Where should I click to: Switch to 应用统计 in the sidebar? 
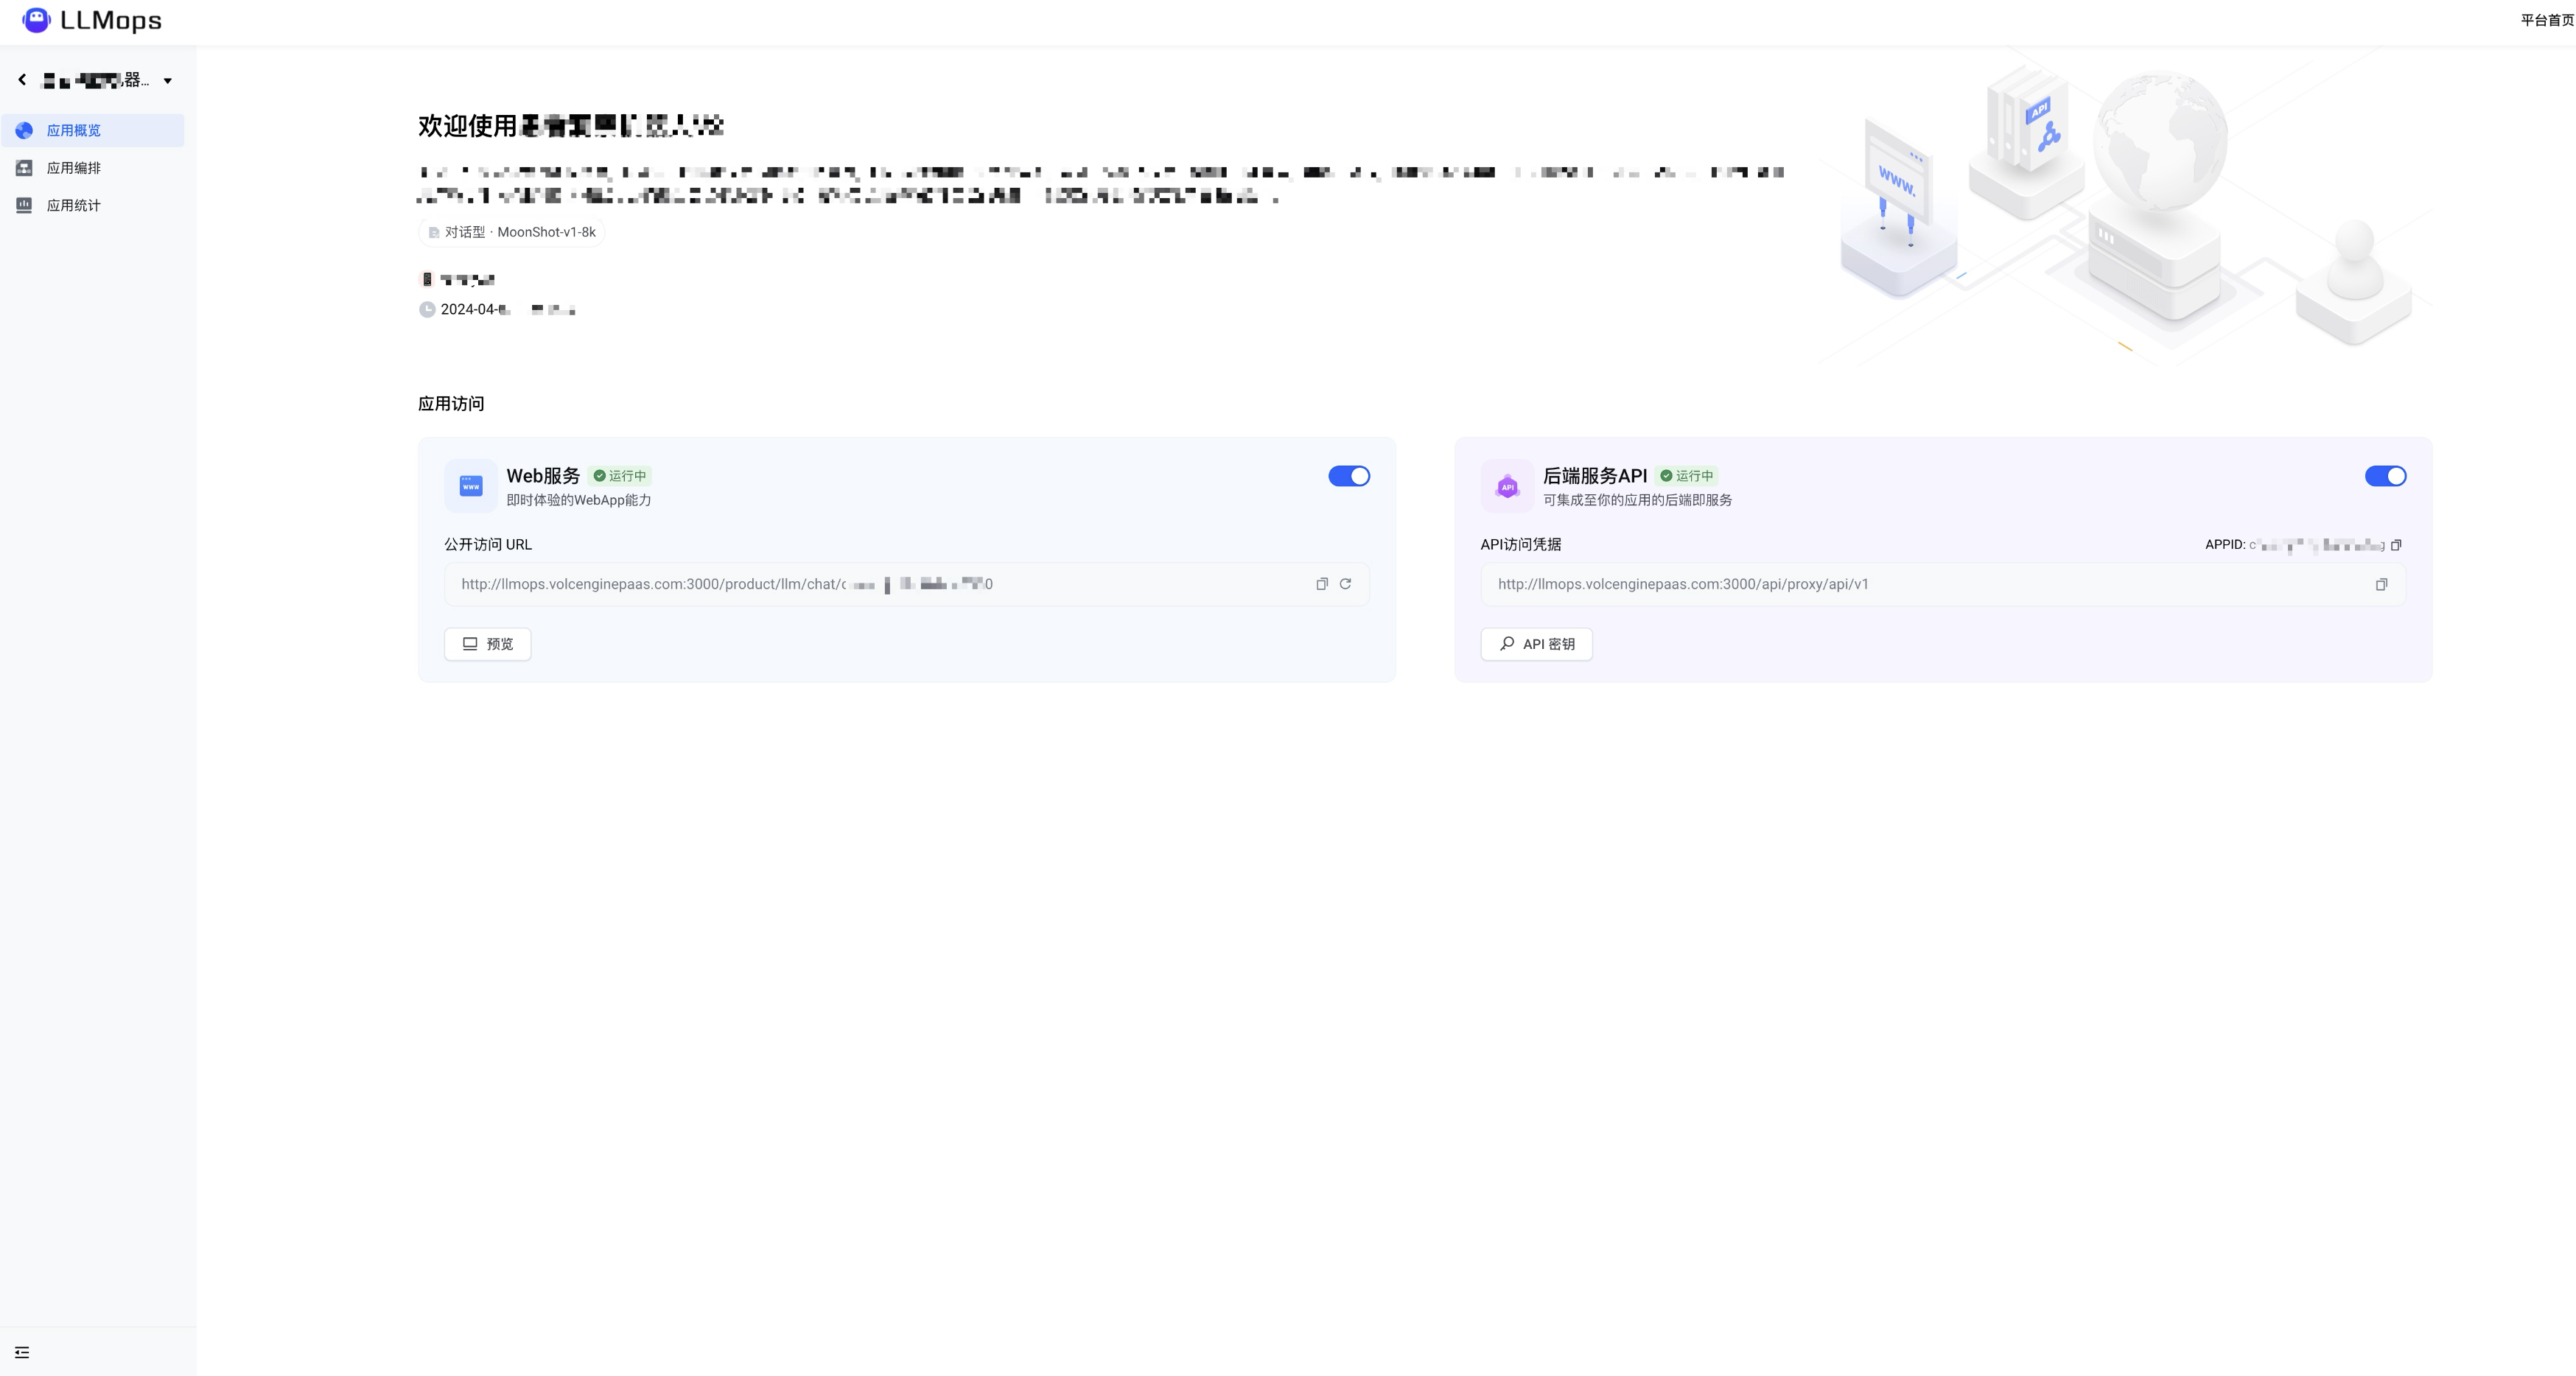[x=74, y=206]
